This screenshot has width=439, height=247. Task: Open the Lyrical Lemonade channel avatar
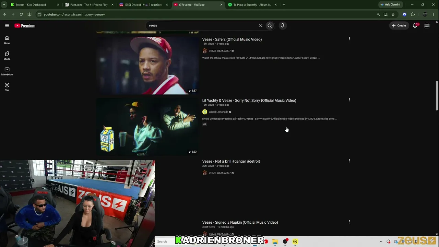tap(205, 112)
